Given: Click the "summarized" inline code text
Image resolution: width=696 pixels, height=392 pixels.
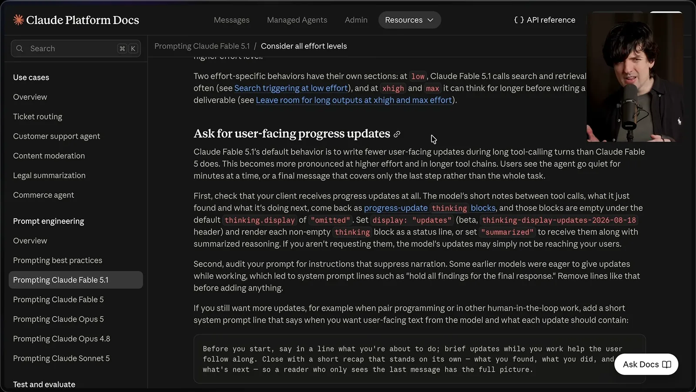Looking at the screenshot, I should pyautogui.click(x=507, y=232).
